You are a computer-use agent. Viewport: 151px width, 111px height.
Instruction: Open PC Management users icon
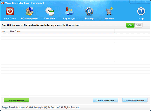tap(30, 11)
